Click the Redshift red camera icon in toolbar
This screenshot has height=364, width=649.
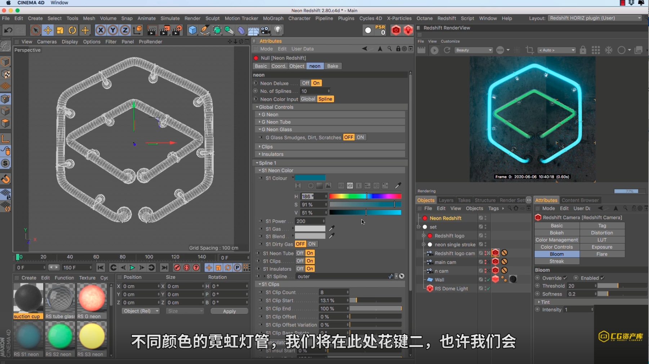click(396, 30)
